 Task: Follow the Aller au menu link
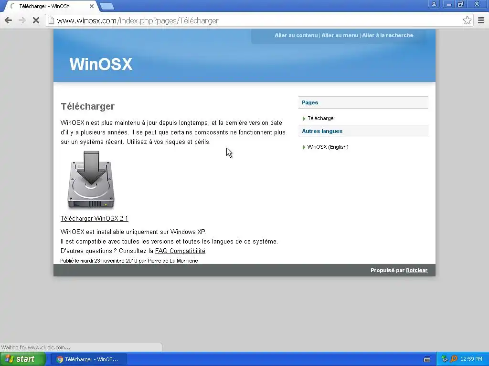pyautogui.click(x=340, y=35)
